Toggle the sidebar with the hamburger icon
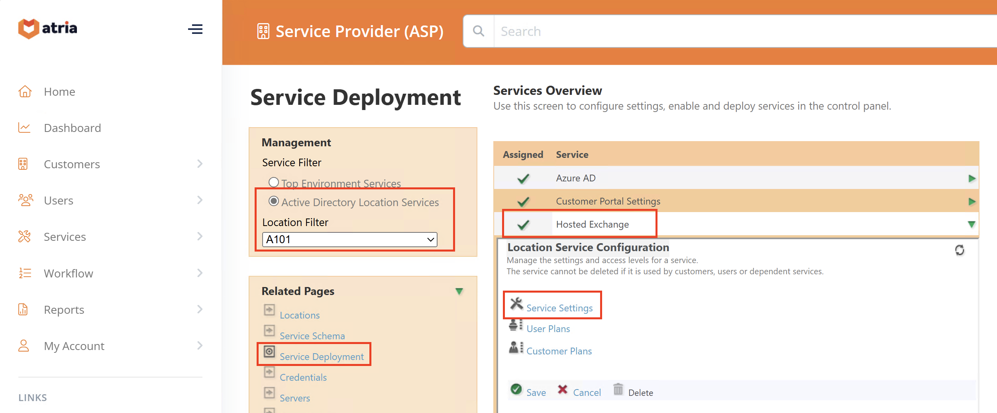The height and width of the screenshot is (413, 997). [195, 29]
